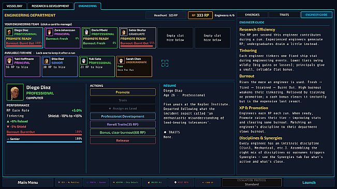Image resolution: width=337 pixels, height=189 pixels.
Task: Select the Engineering tab
Action: pos(87,6)
